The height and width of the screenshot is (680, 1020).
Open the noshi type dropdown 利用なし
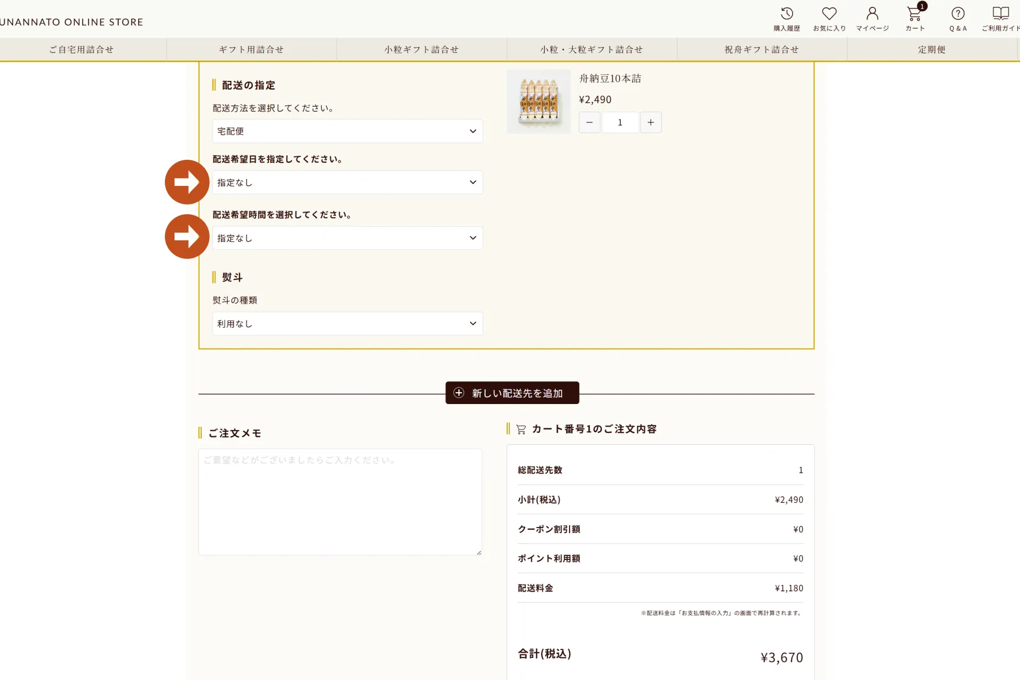click(347, 324)
